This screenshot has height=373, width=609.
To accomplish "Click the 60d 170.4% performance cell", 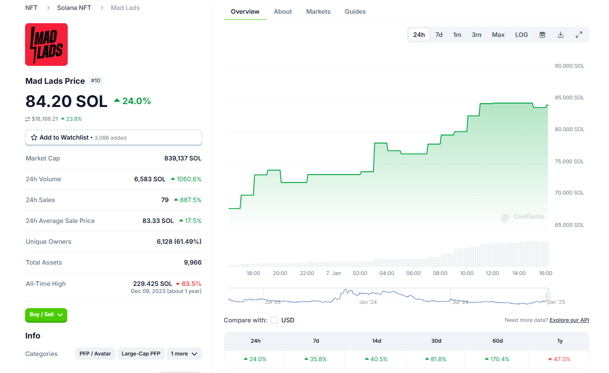I will pyautogui.click(x=497, y=359).
